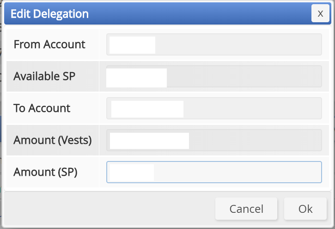Click the Edit Delegation title text

tap(49, 14)
